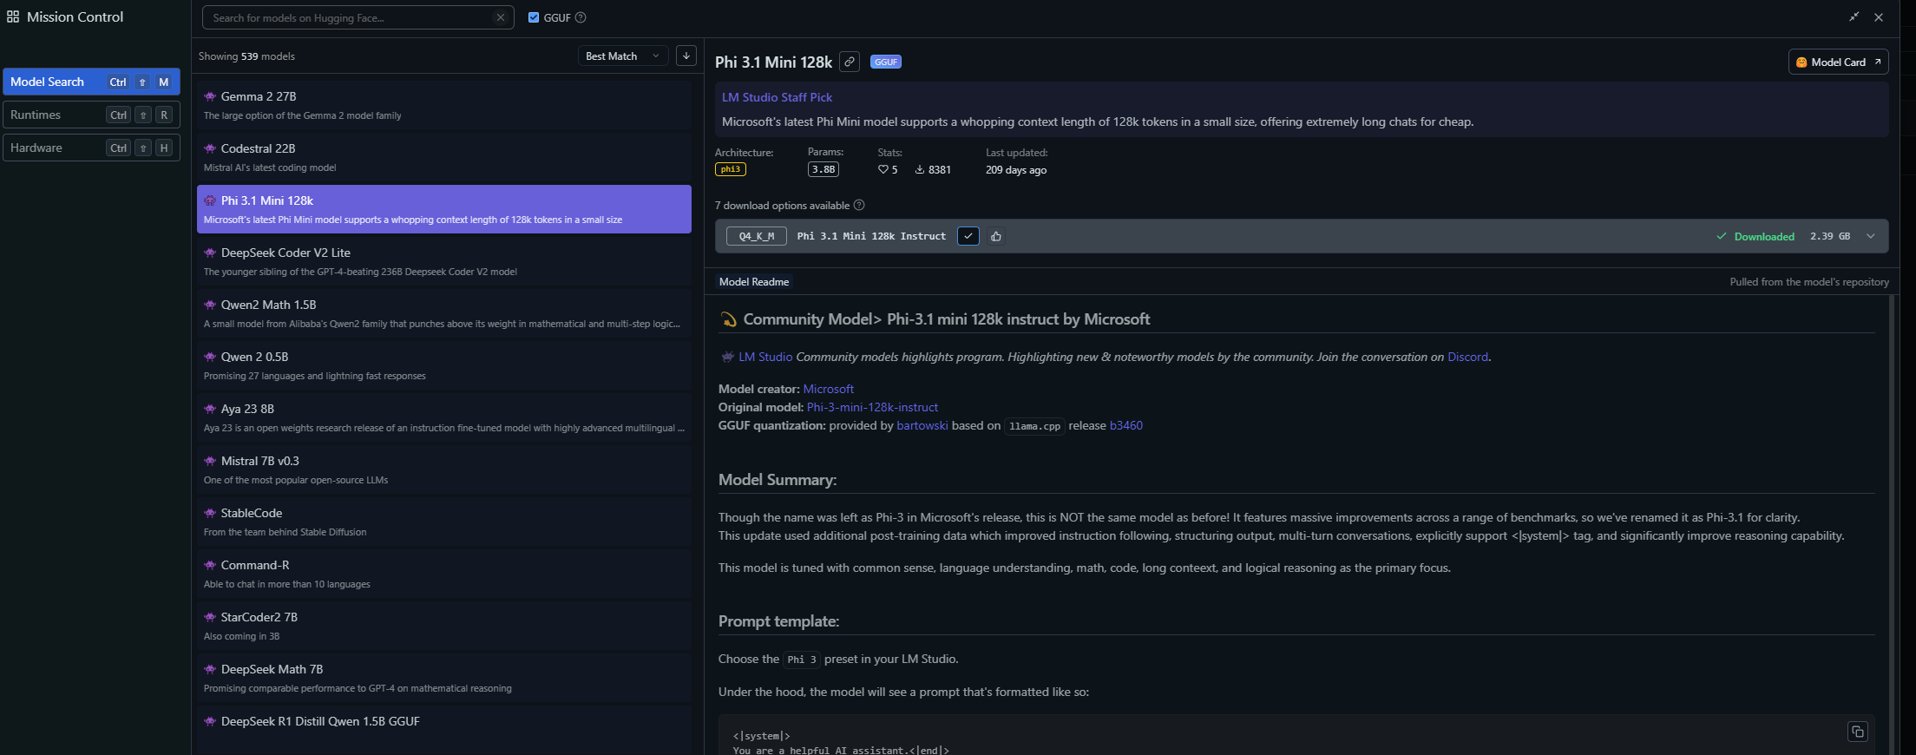This screenshot has width=1916, height=755.
Task: Click the StableCode model icon
Action: 210,513
